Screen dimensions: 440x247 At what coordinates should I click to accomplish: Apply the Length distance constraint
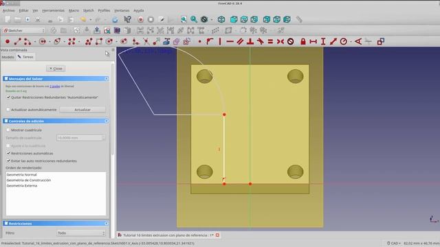click(x=333, y=42)
